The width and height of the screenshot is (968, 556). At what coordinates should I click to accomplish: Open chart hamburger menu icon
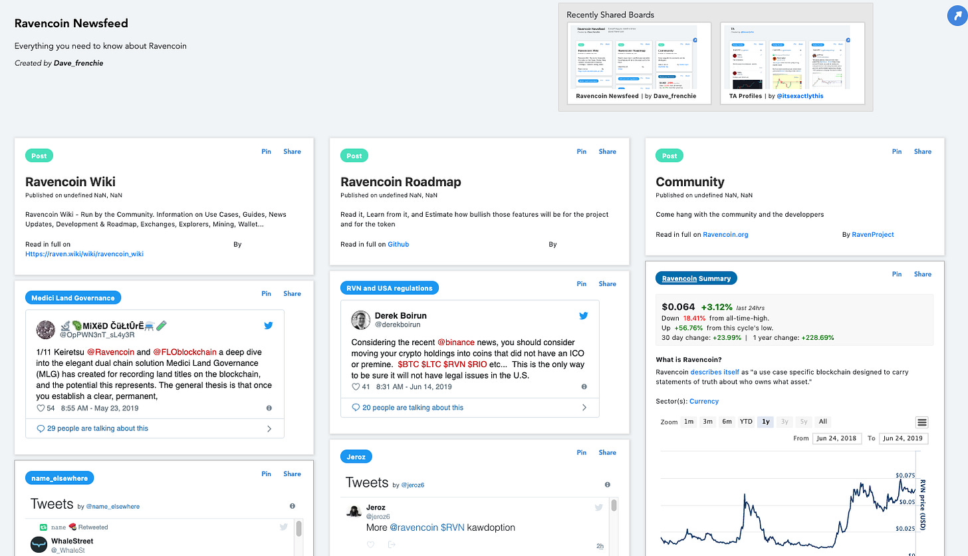tap(921, 422)
